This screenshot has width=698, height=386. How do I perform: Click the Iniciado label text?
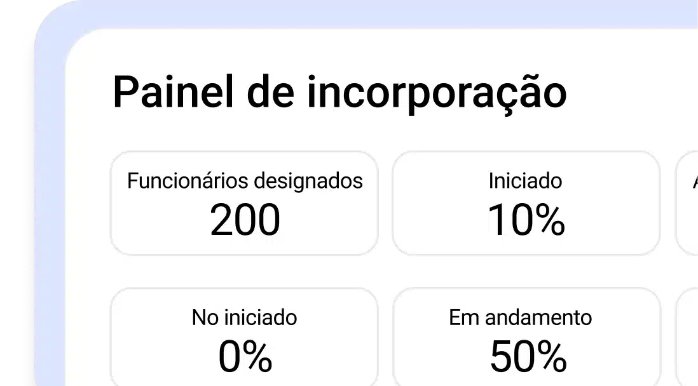coord(525,181)
